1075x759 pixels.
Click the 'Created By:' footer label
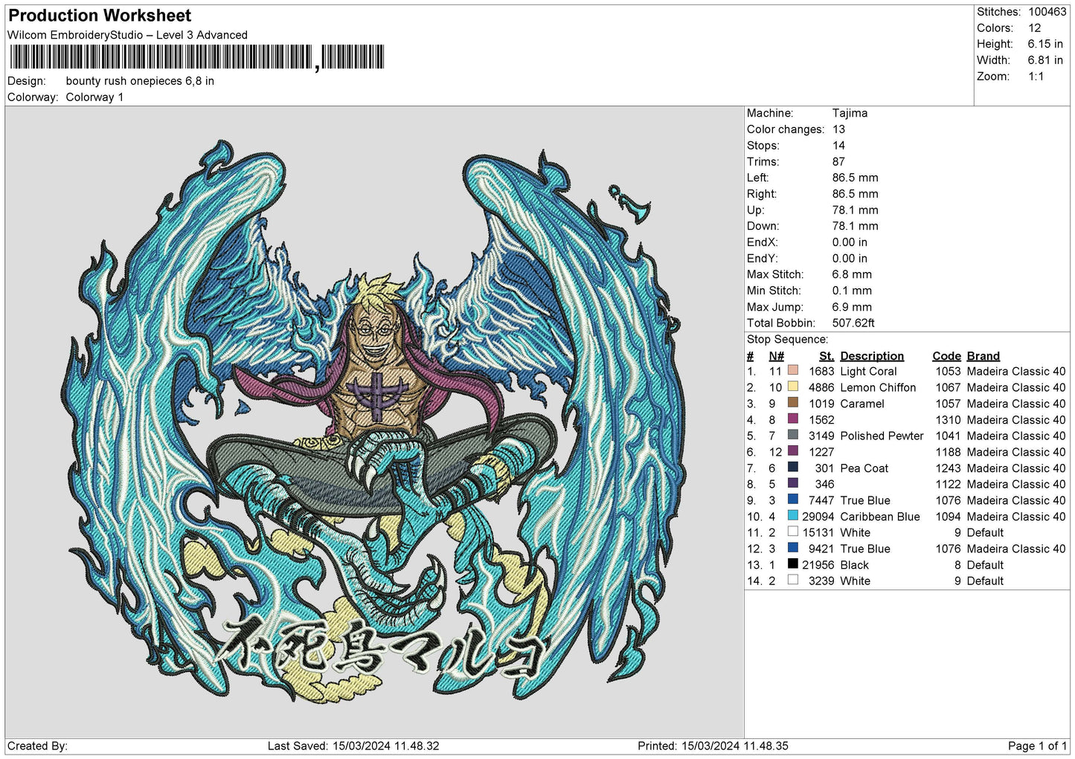[37, 746]
